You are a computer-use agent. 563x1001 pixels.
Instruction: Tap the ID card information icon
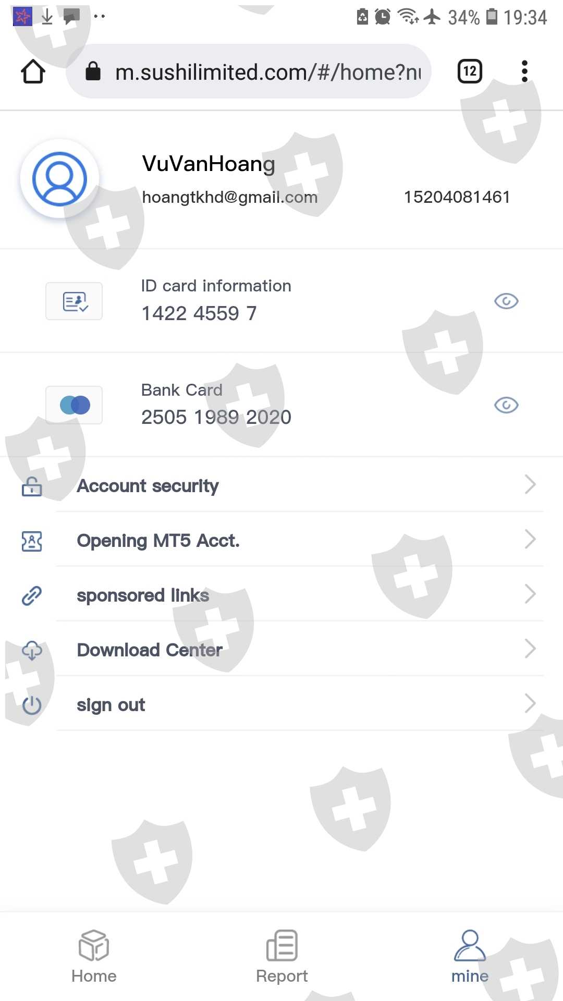pyautogui.click(x=74, y=301)
